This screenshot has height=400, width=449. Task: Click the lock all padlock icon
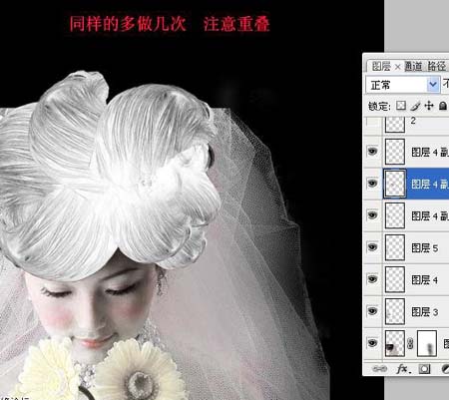443,106
